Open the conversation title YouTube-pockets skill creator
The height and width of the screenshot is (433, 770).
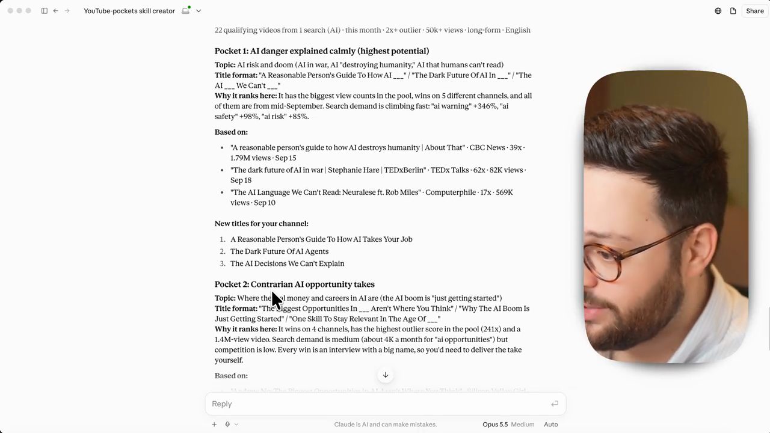(x=129, y=11)
